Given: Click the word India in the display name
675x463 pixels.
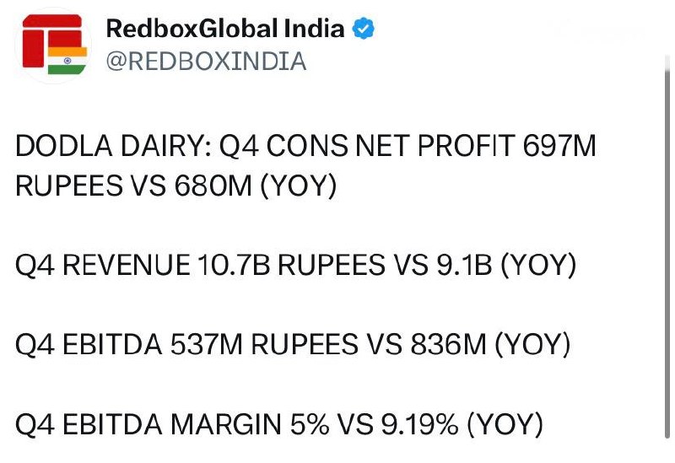Looking at the screenshot, I should pyautogui.click(x=314, y=29).
